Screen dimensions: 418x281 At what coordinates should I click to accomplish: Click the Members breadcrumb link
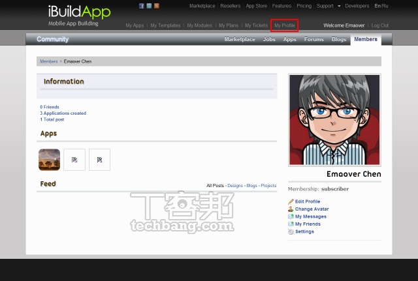pos(48,61)
